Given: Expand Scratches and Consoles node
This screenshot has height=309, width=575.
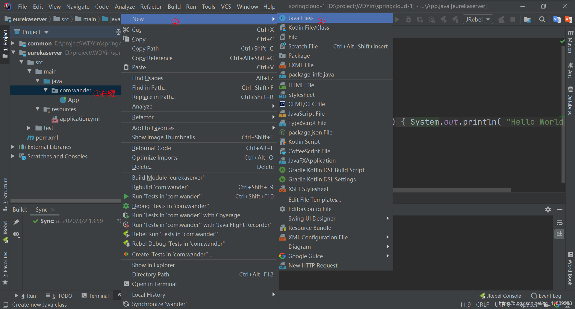Looking at the screenshot, I should 13,156.
